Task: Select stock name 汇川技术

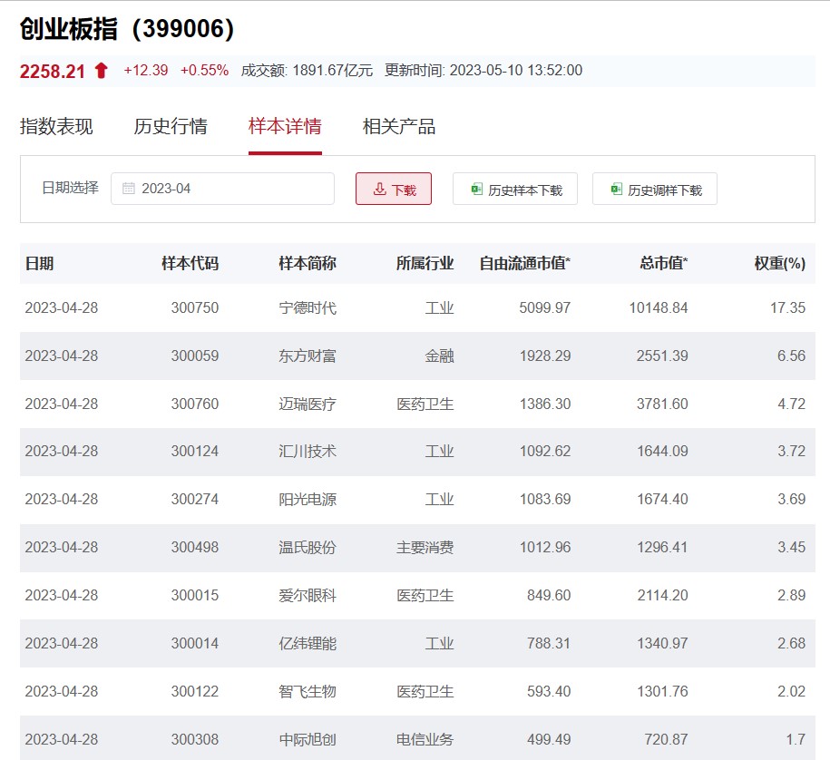Action: (308, 452)
